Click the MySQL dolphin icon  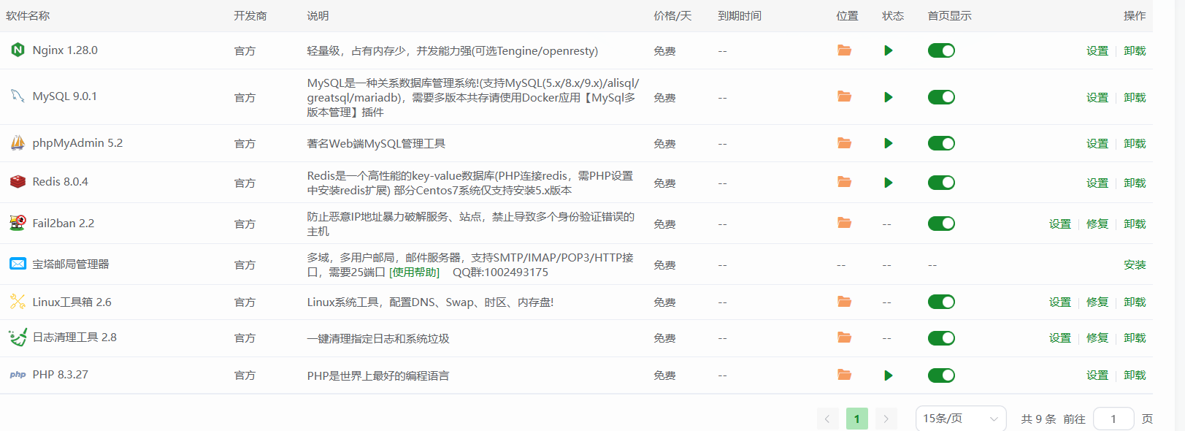click(18, 96)
